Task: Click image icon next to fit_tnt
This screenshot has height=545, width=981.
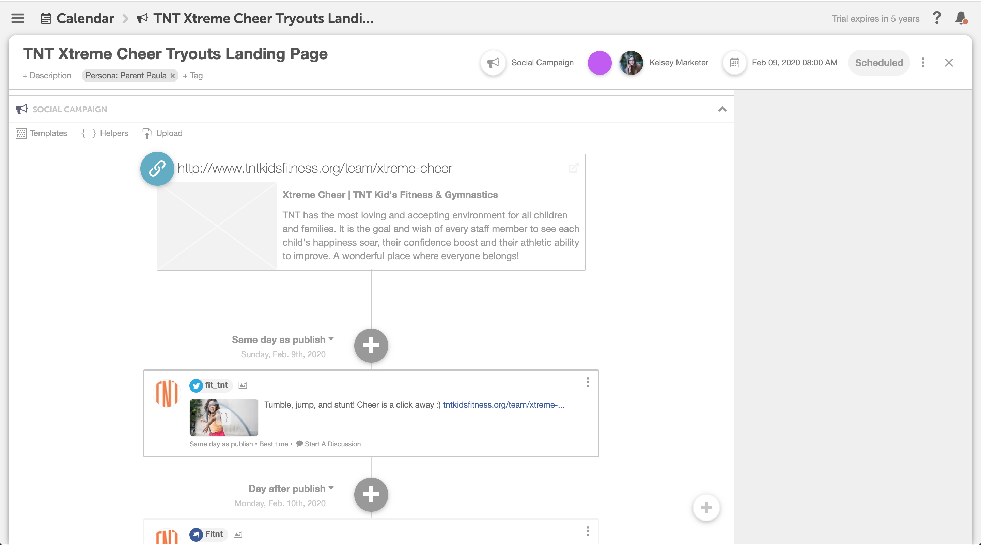Action: (x=243, y=385)
